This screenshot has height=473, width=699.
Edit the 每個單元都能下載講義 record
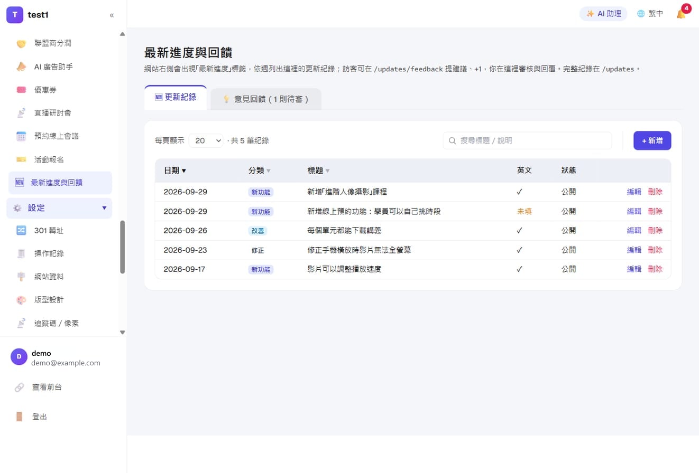(x=634, y=231)
